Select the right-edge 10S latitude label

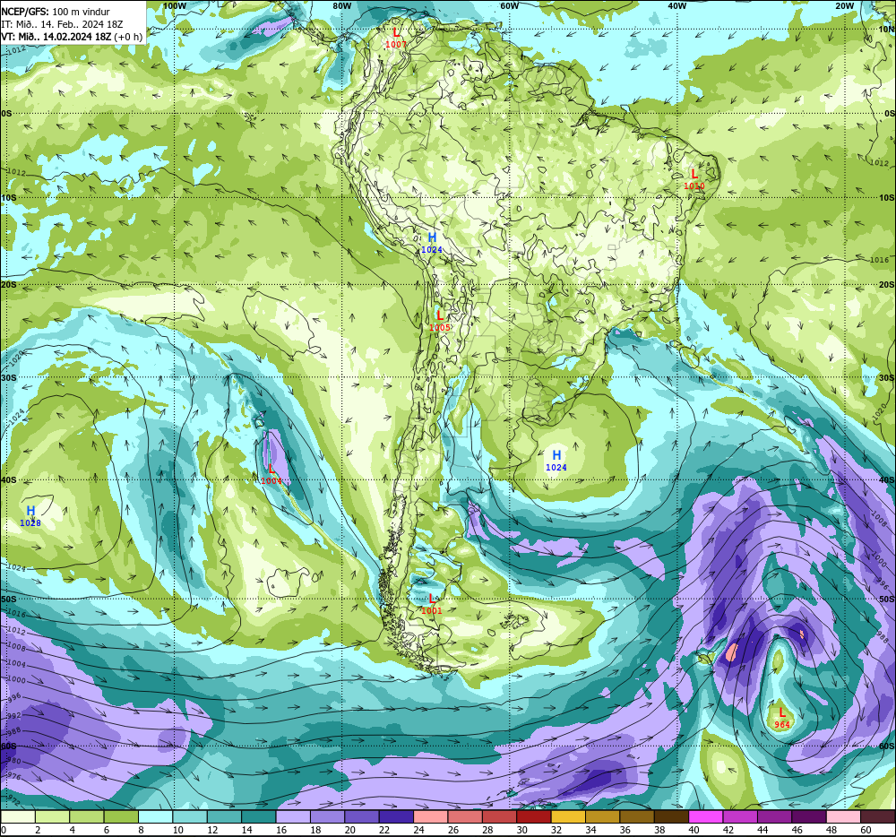click(887, 198)
